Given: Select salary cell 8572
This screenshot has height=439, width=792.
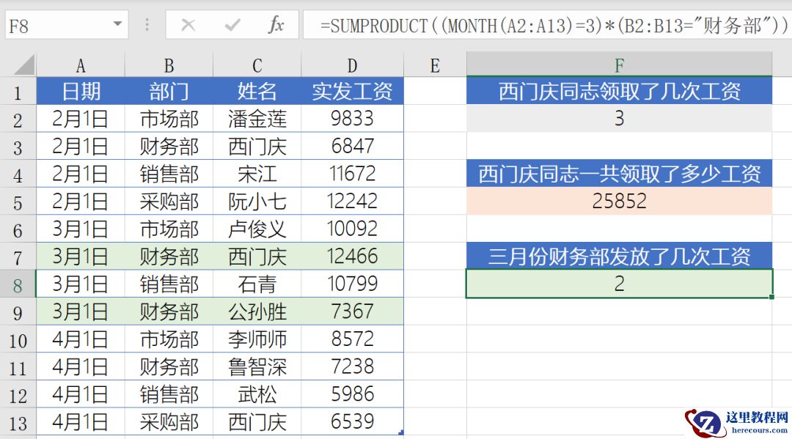Looking at the screenshot, I should coord(352,339).
